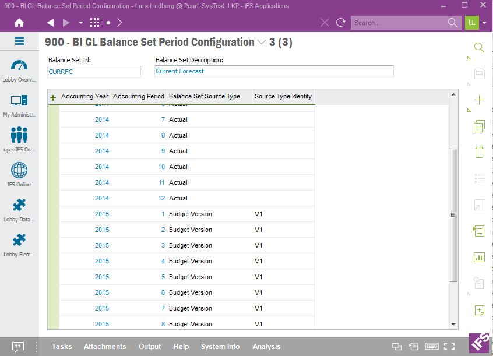The height and width of the screenshot is (356, 493).
Task: Add a row with the table plus icon
Action: click(53, 98)
